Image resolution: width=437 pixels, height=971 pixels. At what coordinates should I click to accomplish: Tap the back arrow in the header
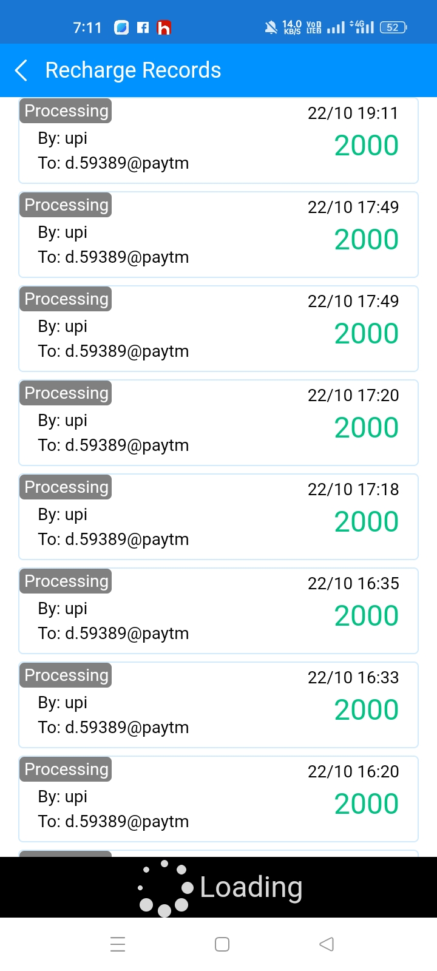(21, 70)
